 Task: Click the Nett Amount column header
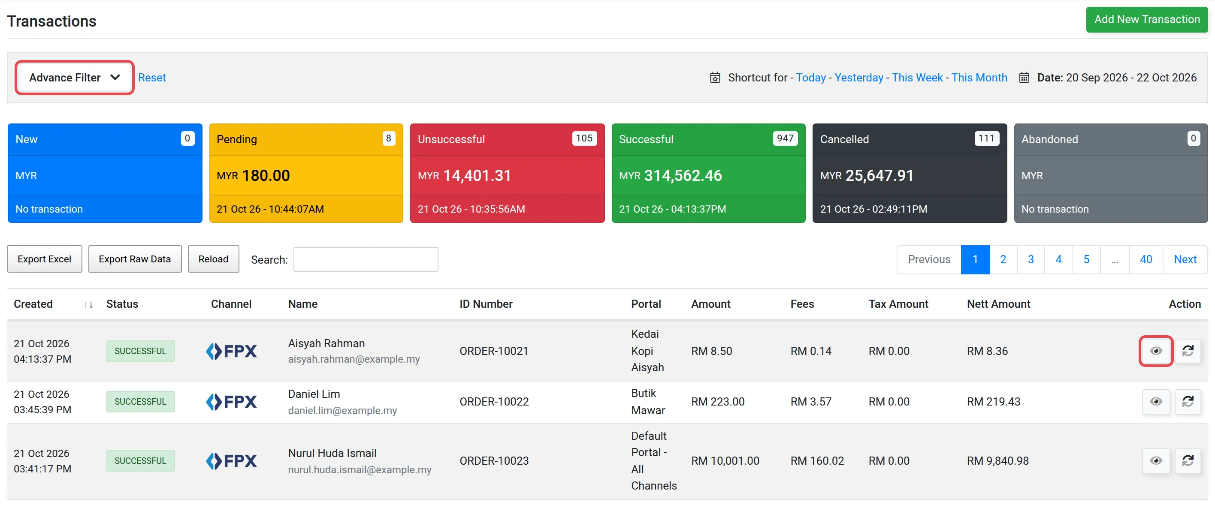[998, 304]
